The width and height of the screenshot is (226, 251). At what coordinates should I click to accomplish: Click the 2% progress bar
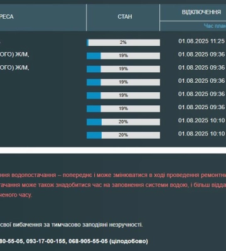point(123,43)
